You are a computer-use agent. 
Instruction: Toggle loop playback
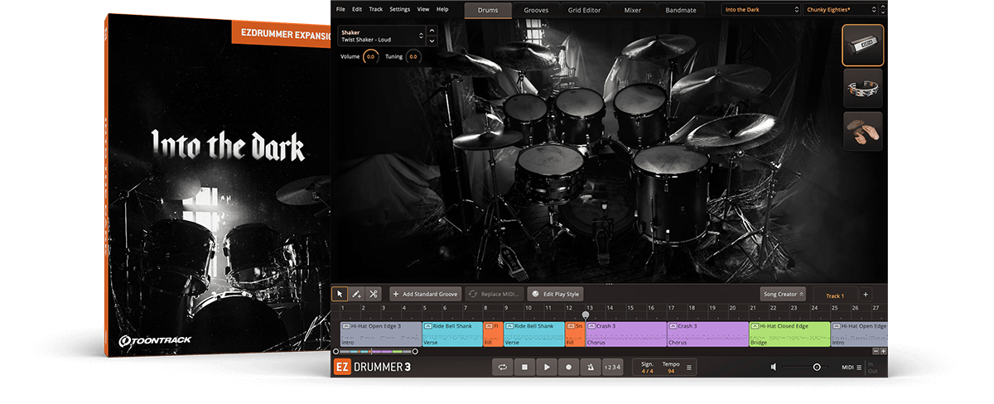click(502, 367)
